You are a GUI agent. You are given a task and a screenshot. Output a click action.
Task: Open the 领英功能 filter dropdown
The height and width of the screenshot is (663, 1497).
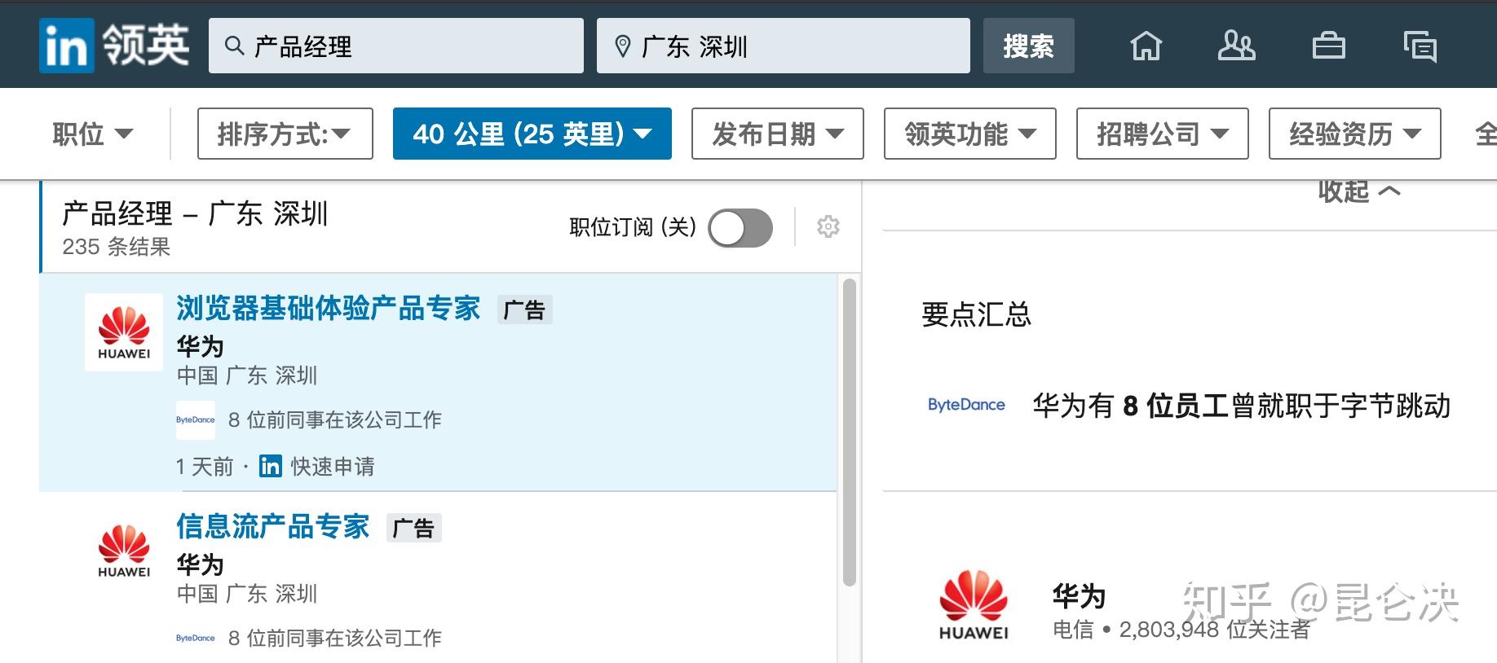[970, 134]
